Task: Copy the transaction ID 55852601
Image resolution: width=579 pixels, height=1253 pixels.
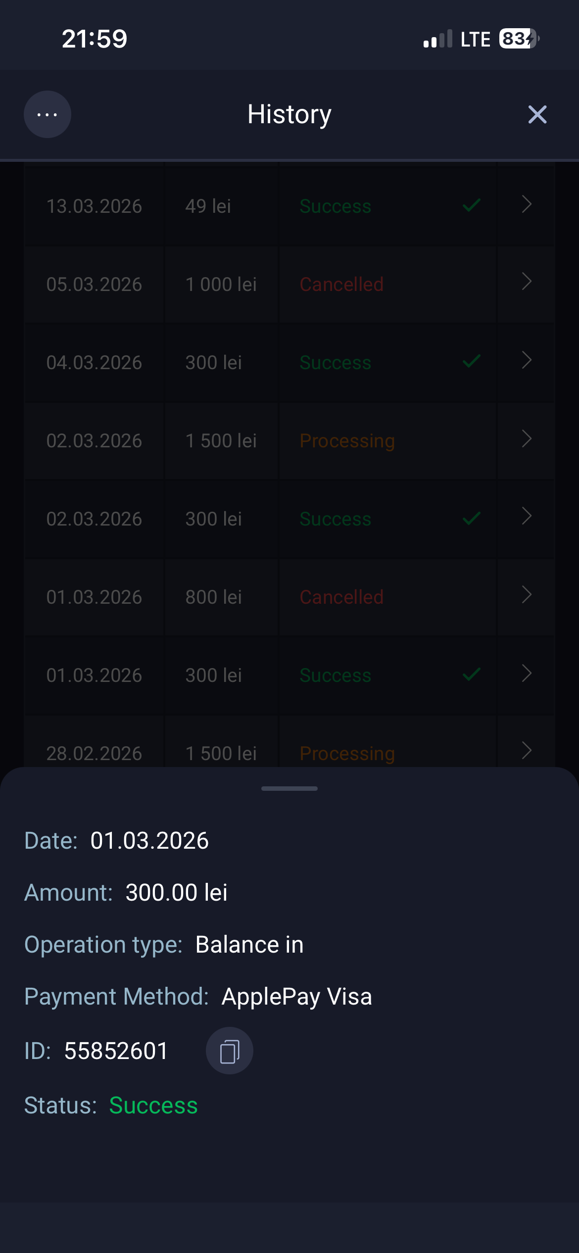Action: pos(229,1051)
